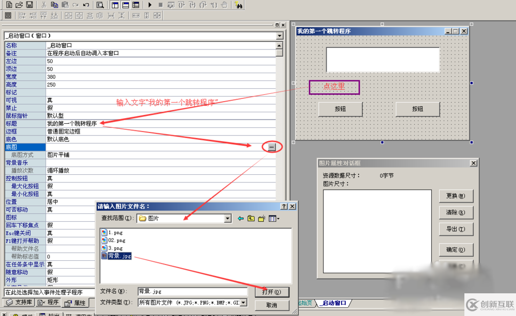Click the Cut scissors icon
The height and width of the screenshot is (316, 516).
coord(44,5)
